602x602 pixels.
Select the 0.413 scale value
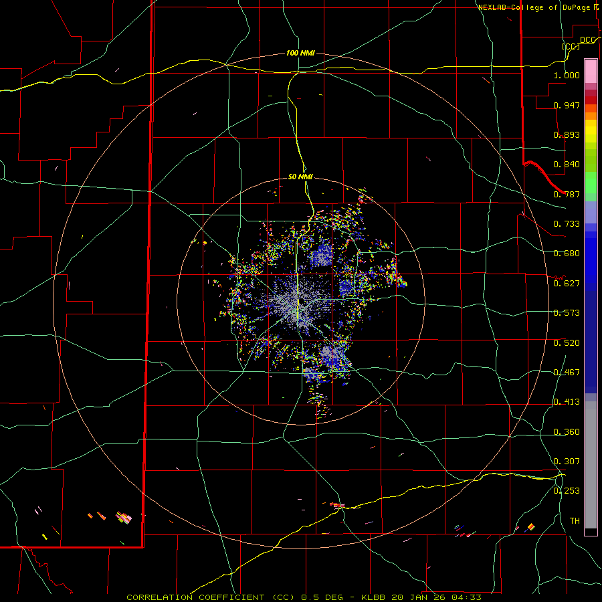pos(567,402)
